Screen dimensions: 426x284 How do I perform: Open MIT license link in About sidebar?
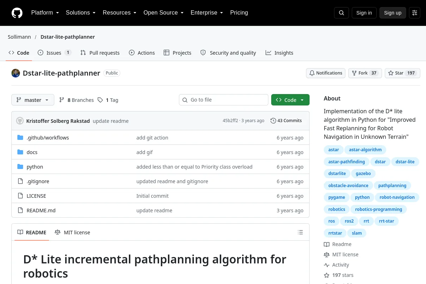click(341, 255)
